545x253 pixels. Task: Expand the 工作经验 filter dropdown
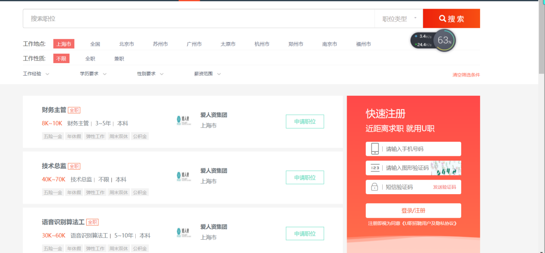[x=36, y=74]
